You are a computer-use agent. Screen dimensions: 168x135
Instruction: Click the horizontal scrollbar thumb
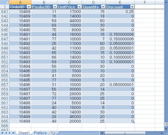[125, 133]
